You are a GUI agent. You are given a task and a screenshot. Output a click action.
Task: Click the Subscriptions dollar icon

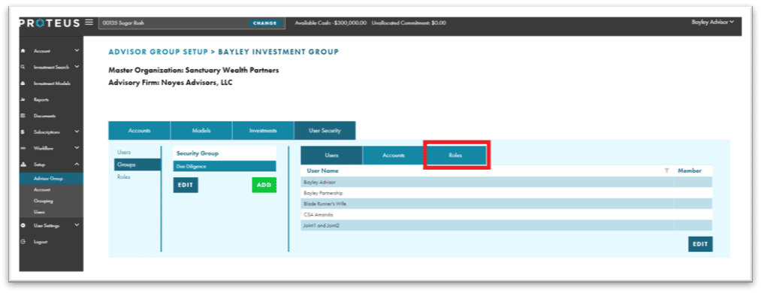click(x=23, y=131)
